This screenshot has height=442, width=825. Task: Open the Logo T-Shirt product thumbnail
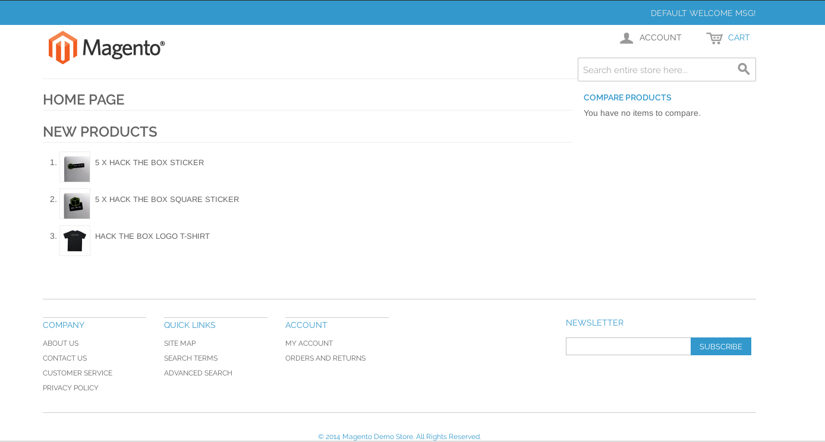[x=75, y=241]
